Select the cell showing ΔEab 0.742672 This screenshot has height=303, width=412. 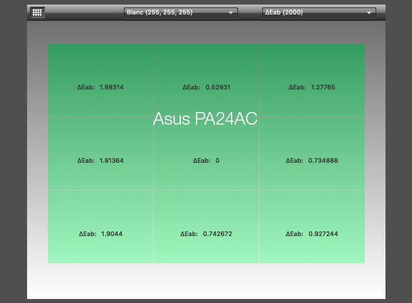tap(206, 227)
